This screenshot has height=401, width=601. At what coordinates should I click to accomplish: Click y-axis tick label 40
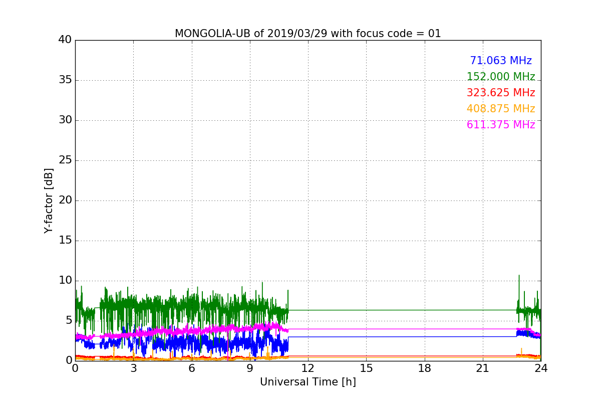coord(65,40)
